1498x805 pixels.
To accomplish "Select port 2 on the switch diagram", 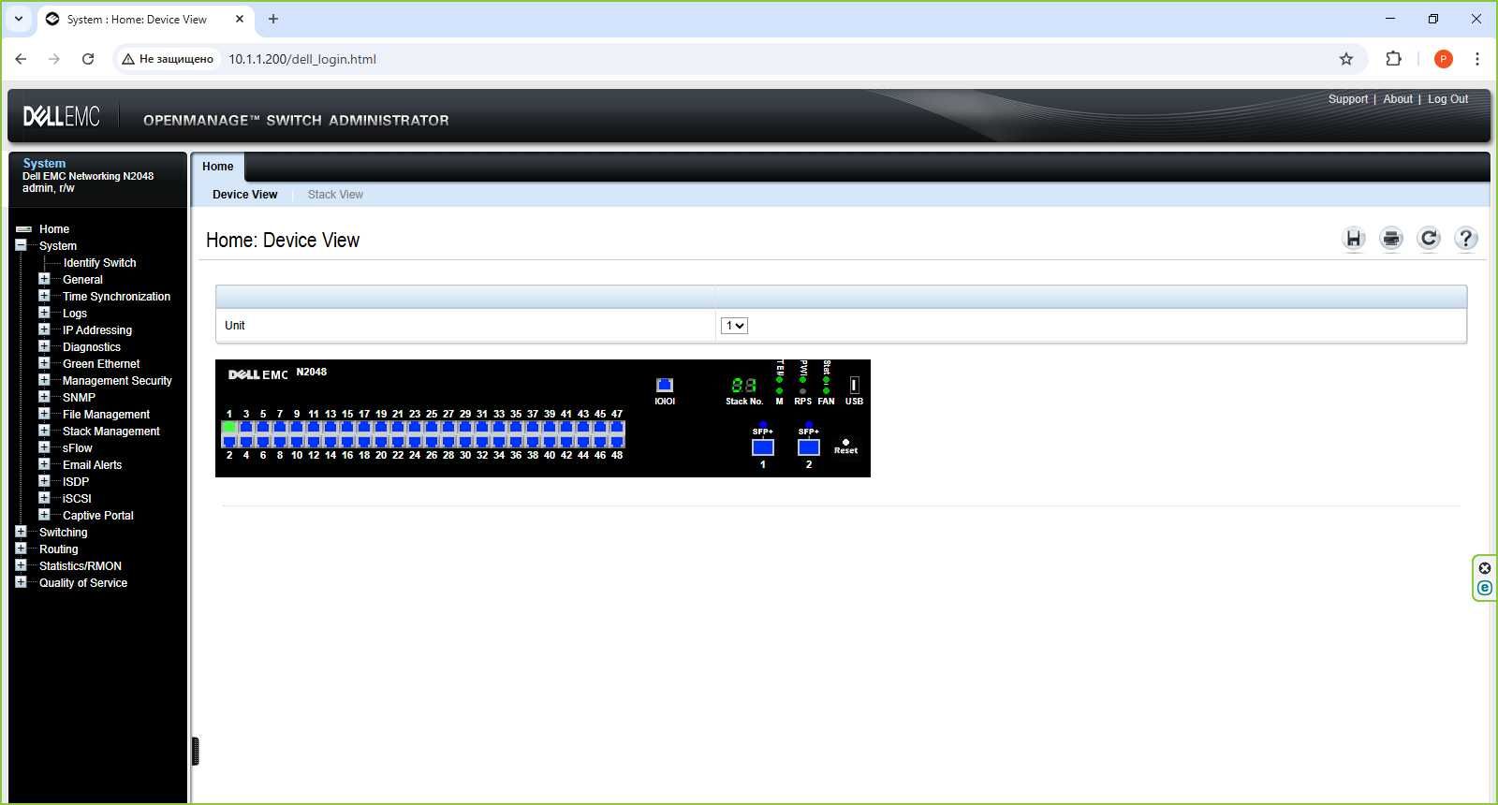I will [x=229, y=441].
